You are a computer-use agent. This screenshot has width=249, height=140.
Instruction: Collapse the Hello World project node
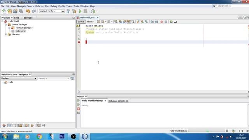pyautogui.click(x=2, y=21)
